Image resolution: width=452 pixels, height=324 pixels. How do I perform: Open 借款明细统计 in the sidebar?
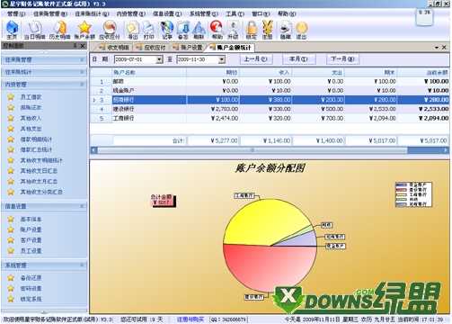click(36, 139)
